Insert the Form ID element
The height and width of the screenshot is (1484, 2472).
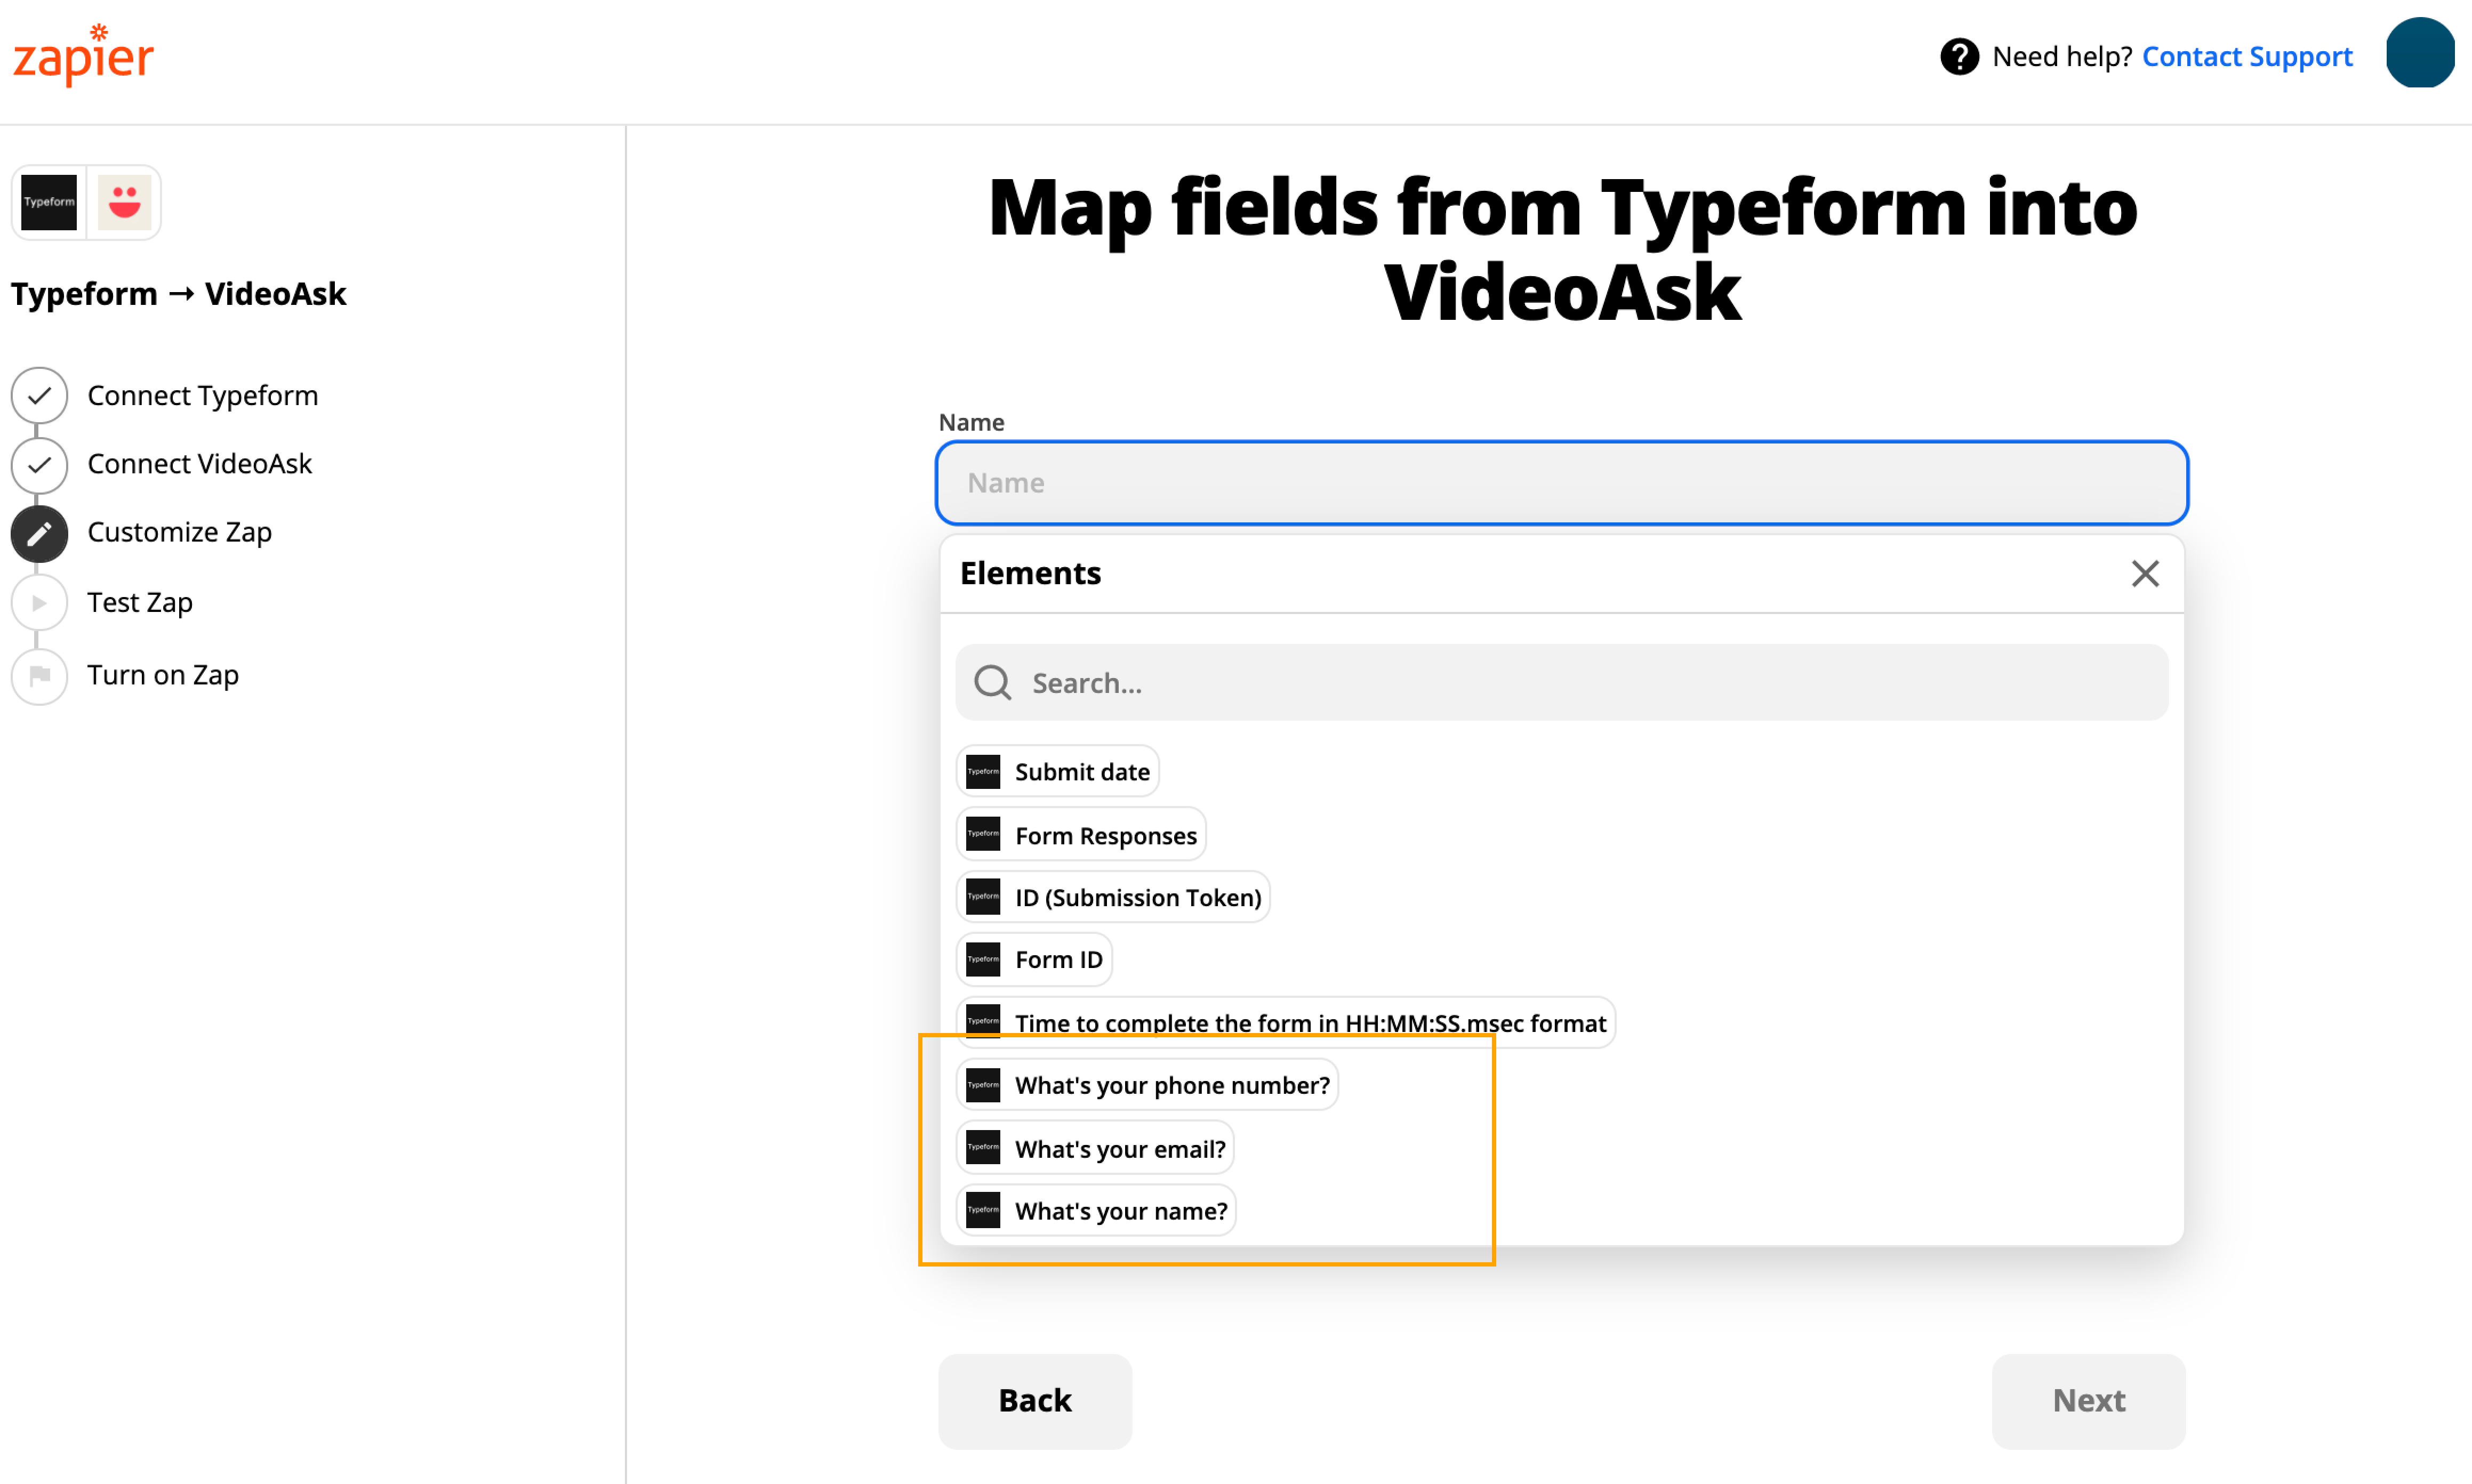1034,960
